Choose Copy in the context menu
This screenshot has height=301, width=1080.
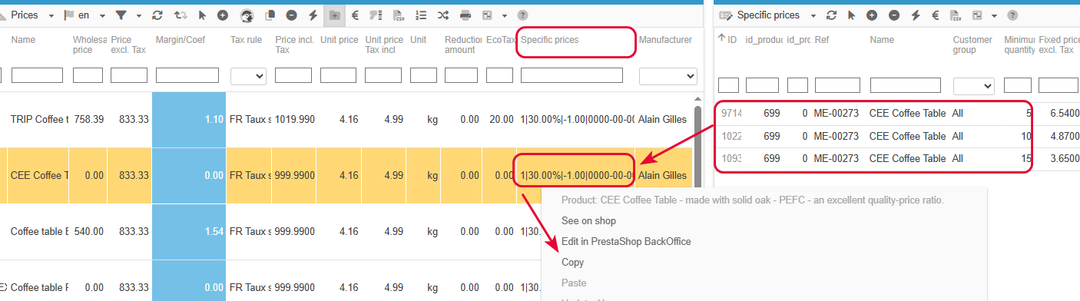click(x=573, y=262)
